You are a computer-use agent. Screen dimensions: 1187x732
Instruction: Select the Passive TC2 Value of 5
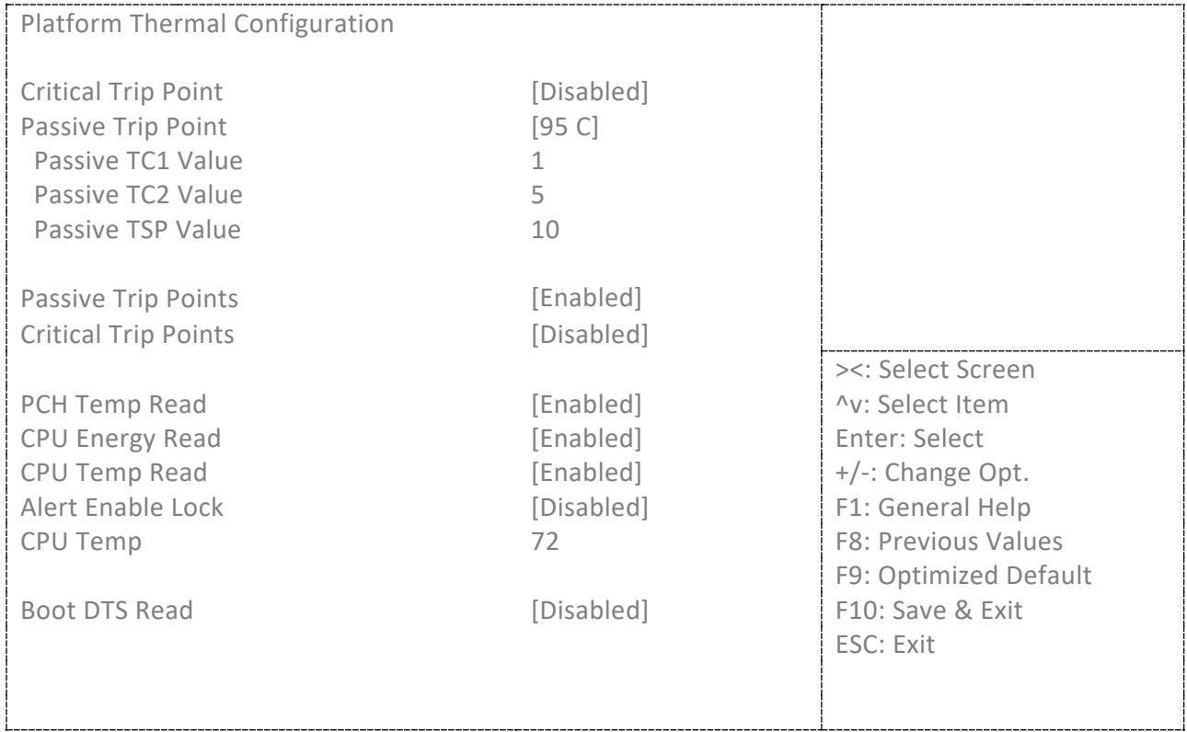537,196
